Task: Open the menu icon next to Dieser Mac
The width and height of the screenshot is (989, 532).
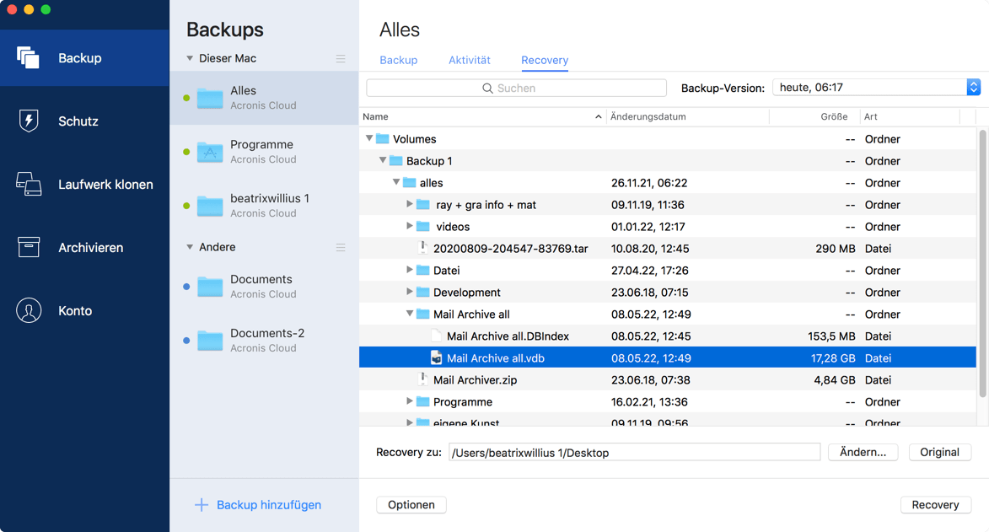Action: [x=341, y=59]
